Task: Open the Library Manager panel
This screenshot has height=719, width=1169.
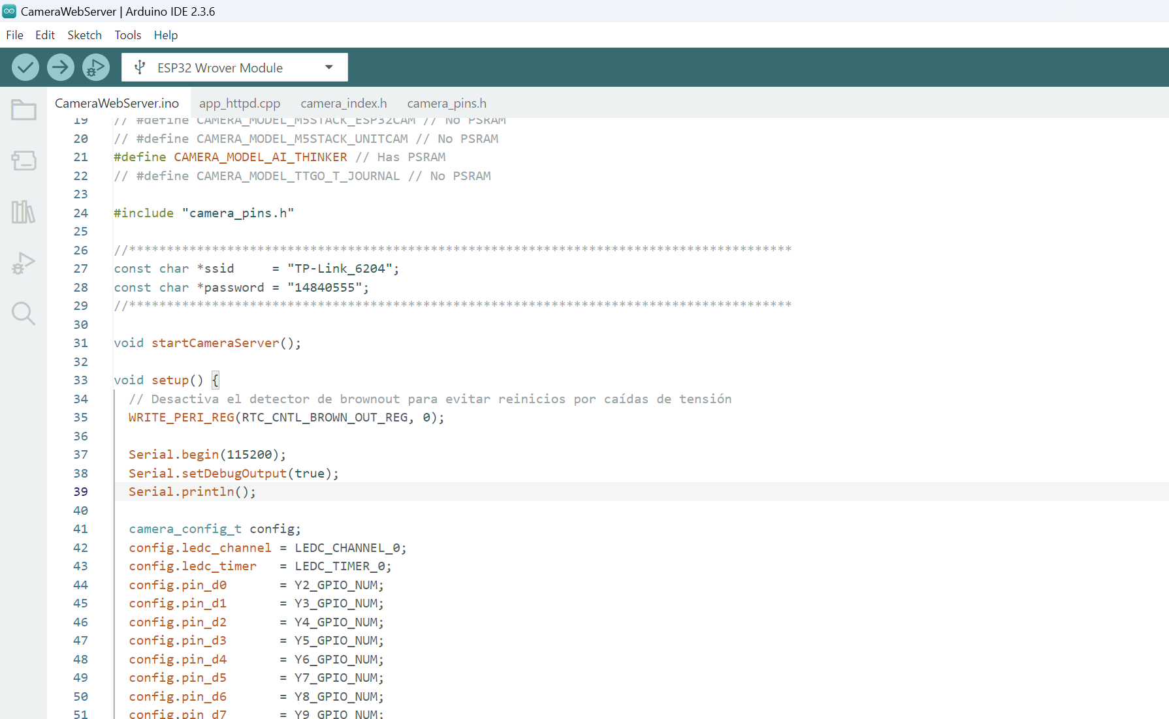Action: [x=24, y=211]
